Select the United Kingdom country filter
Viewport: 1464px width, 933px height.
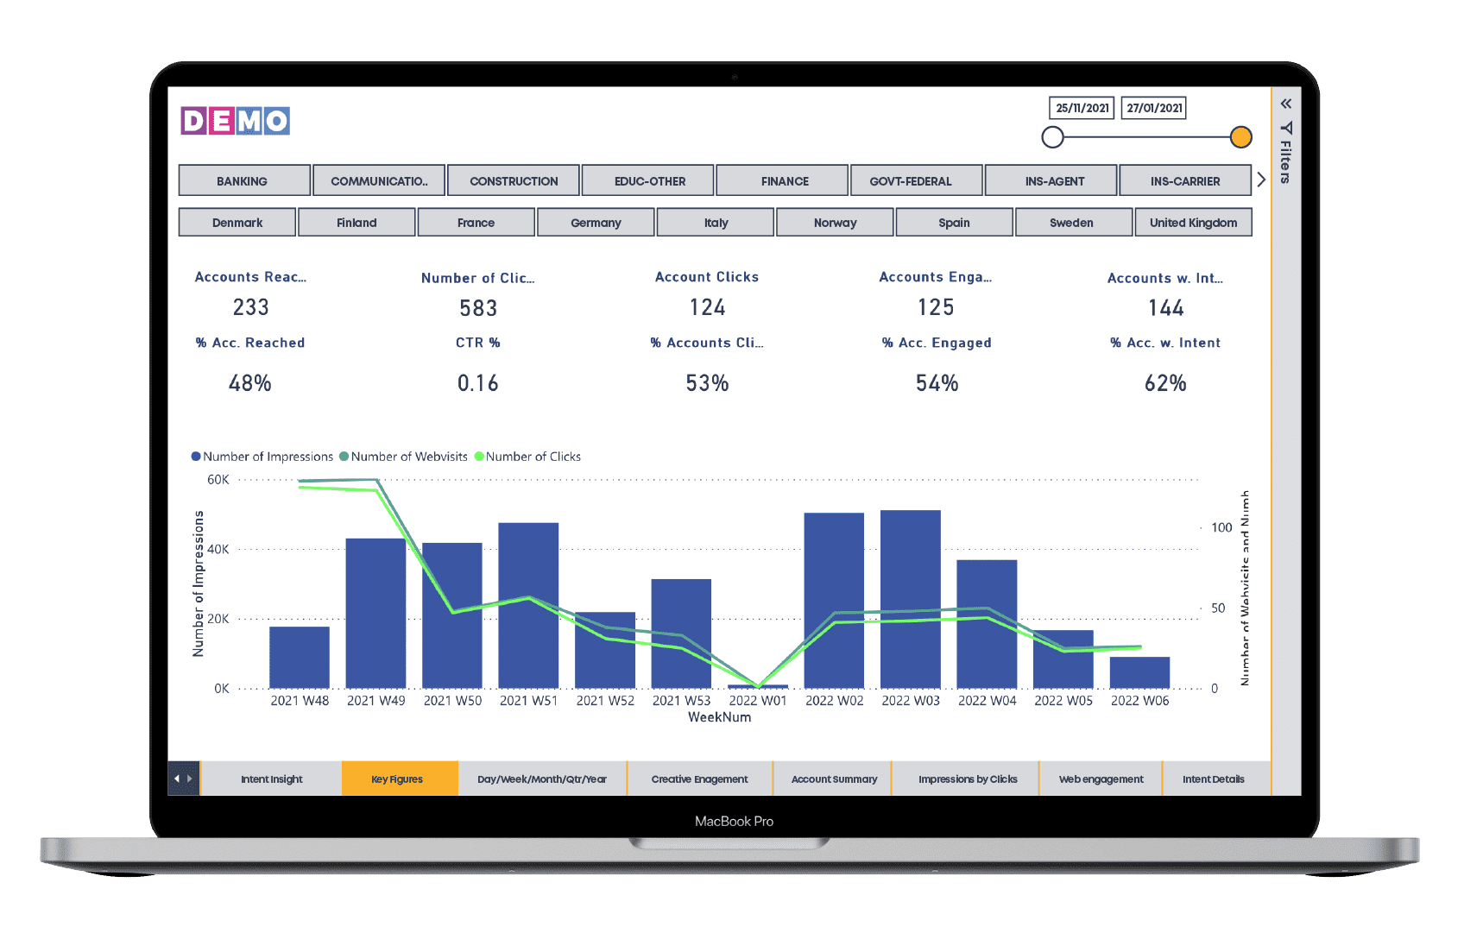[1193, 222]
